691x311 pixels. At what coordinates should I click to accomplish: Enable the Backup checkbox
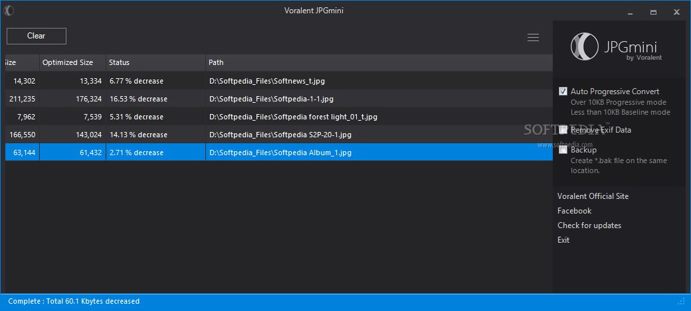tap(563, 150)
